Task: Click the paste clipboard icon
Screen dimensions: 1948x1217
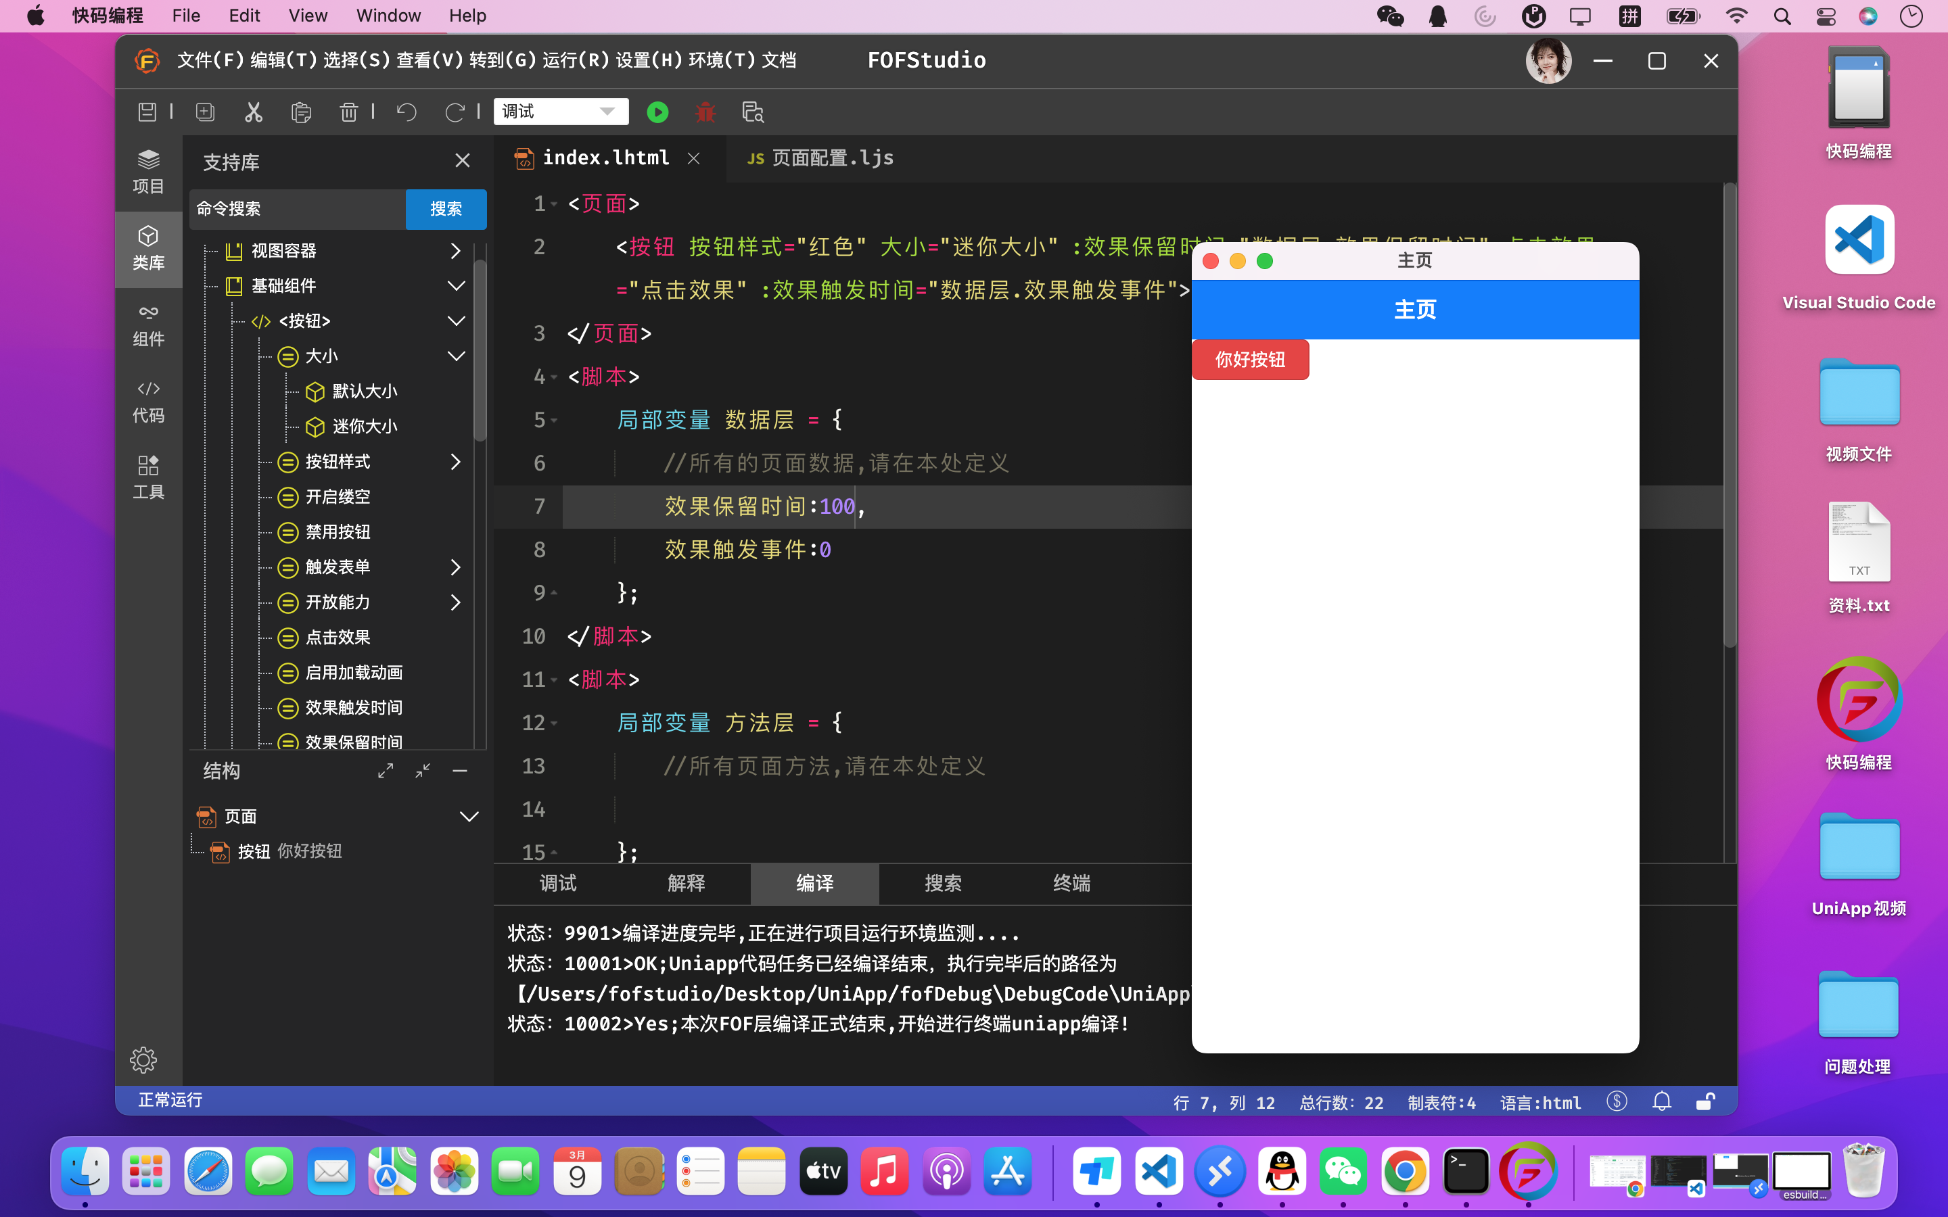Action: point(301,112)
